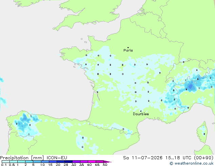215x166 pixels.
Task: Click the ICON-EU model name
Action: coord(57,158)
